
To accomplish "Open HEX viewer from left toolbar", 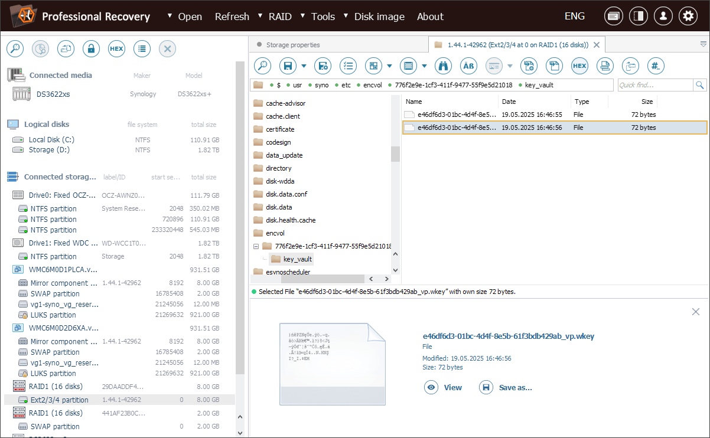I will 116,49.
